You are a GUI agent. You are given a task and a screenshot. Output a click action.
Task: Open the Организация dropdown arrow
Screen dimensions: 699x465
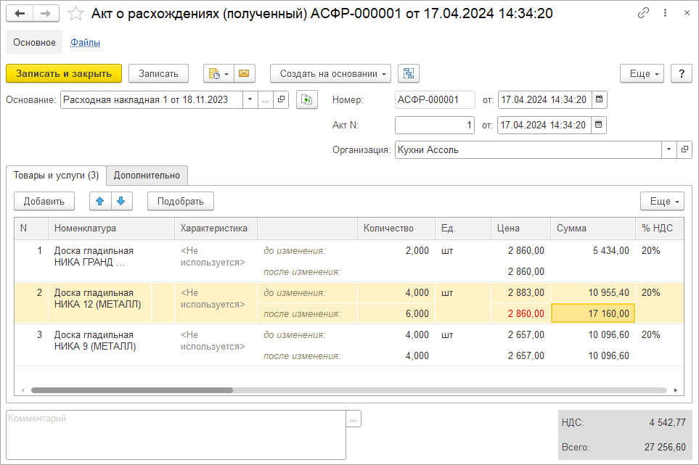tap(668, 150)
